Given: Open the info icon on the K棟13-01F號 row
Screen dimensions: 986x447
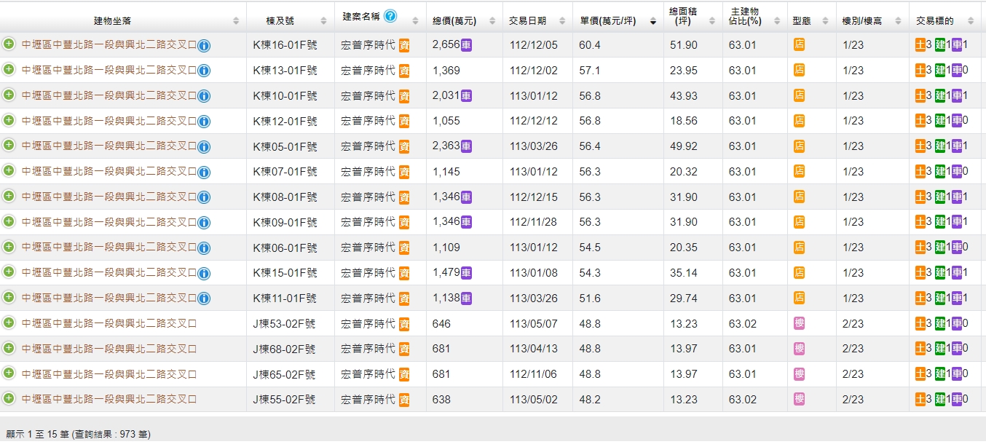Looking at the screenshot, I should click(x=204, y=70).
